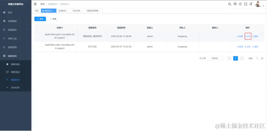Click the person icon beside 我的待办
Image resolution: width=267 pixels, height=131 pixels.
7,80
